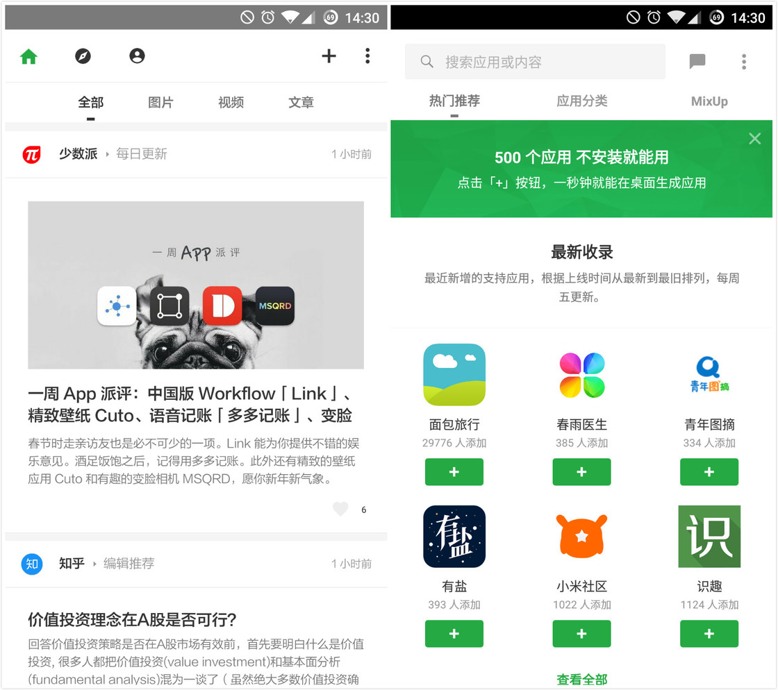
Task: Select the 应用分类 tab
Action: [581, 101]
